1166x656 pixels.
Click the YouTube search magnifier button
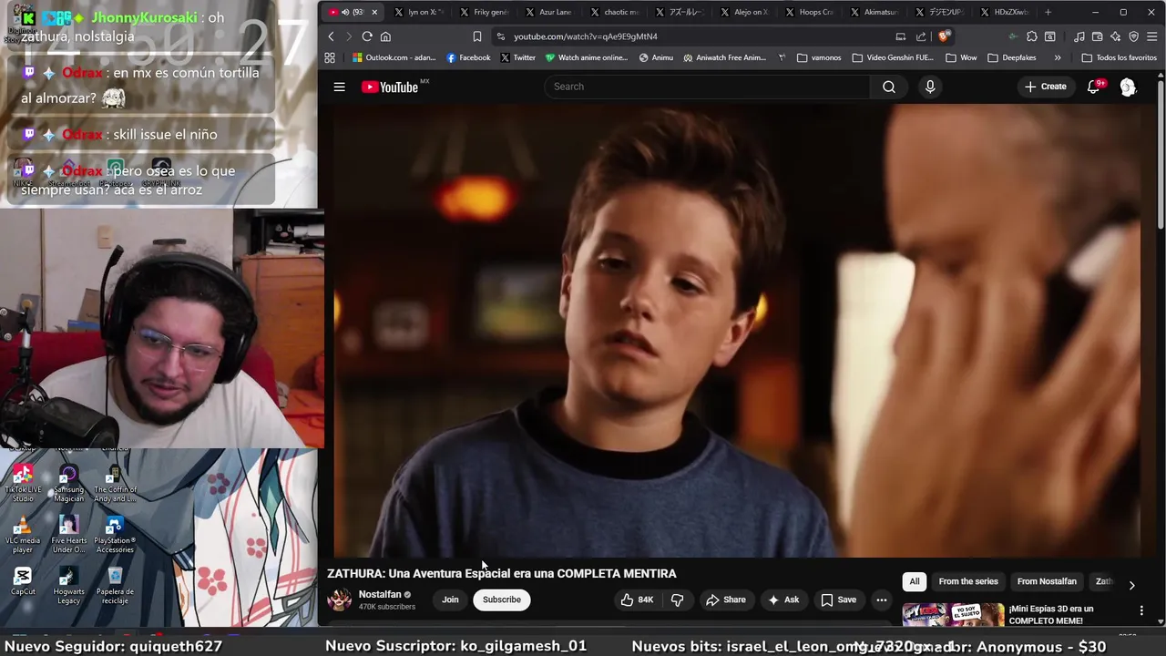click(889, 87)
